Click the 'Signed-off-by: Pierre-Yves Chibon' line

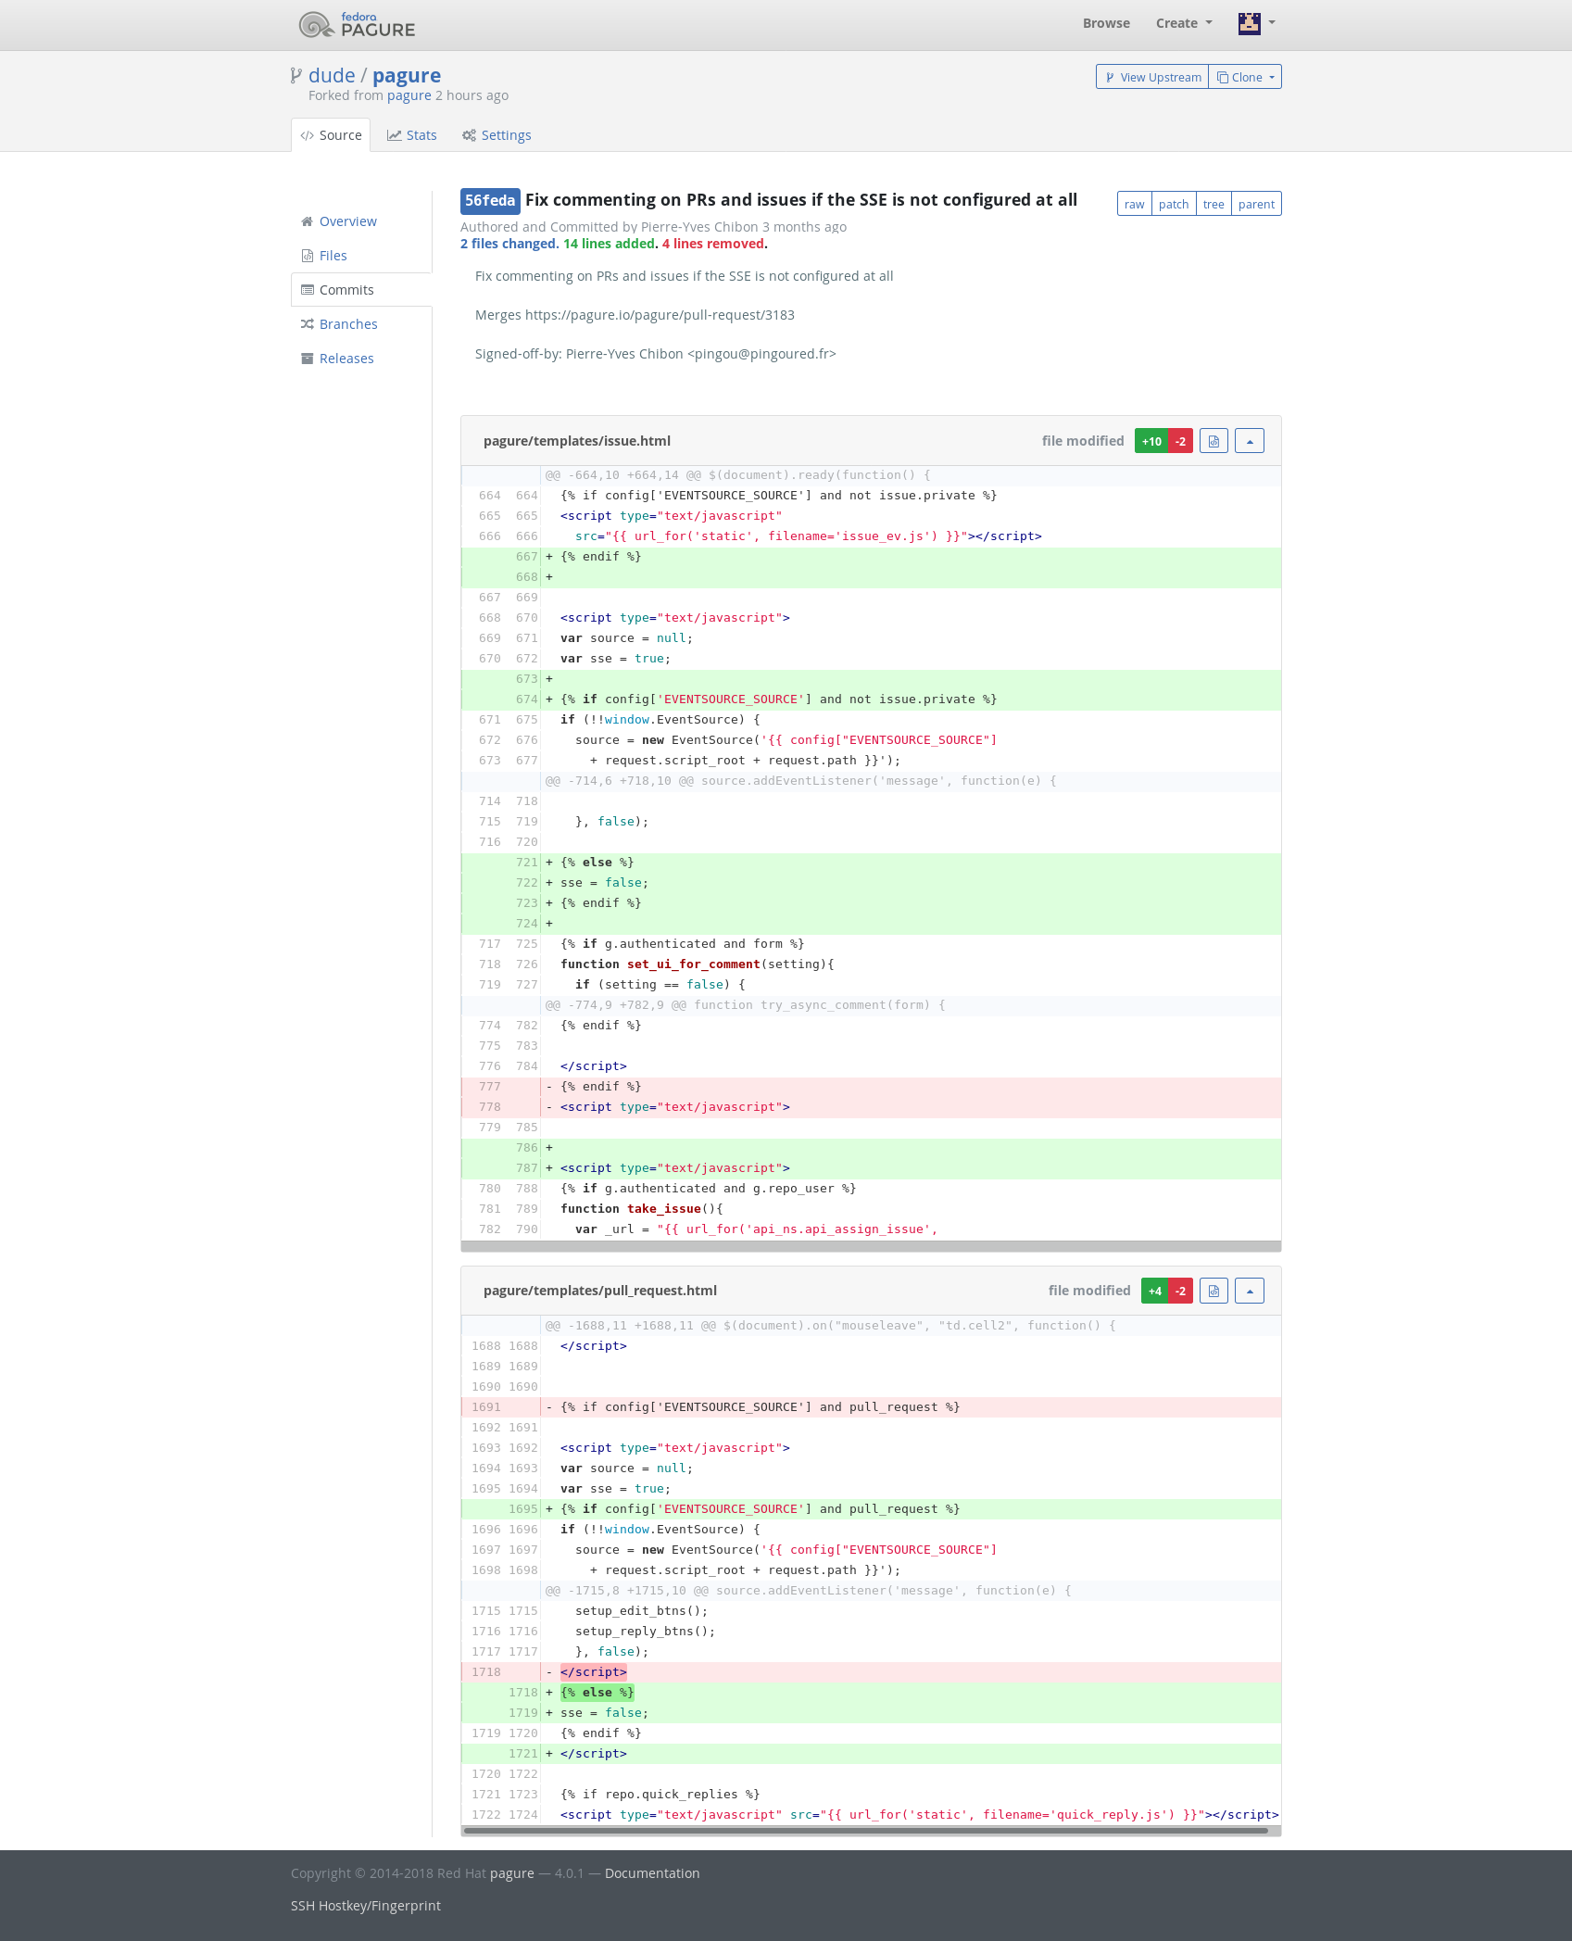pyautogui.click(x=655, y=354)
